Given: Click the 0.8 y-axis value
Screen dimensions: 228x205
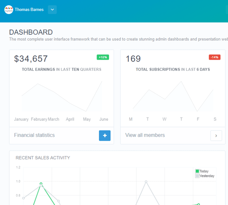Looking at the screenshot, I should [18, 196].
